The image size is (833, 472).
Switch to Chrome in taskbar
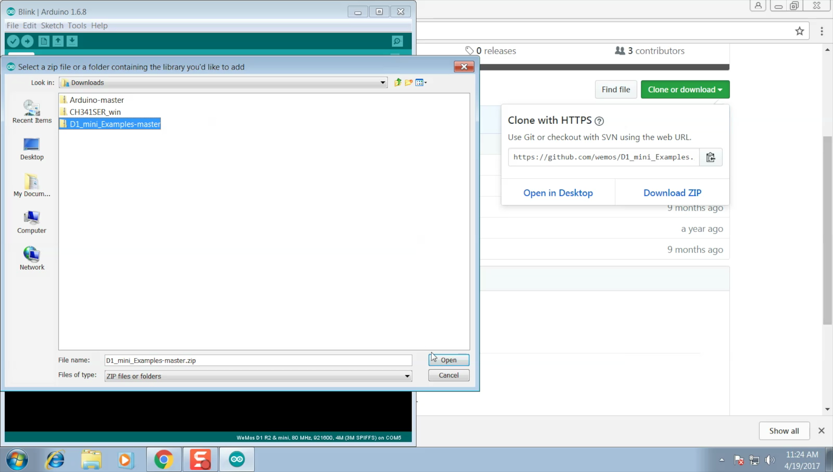click(x=164, y=459)
